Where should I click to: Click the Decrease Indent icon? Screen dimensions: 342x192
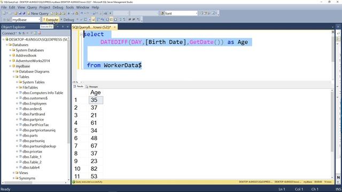(129, 20)
